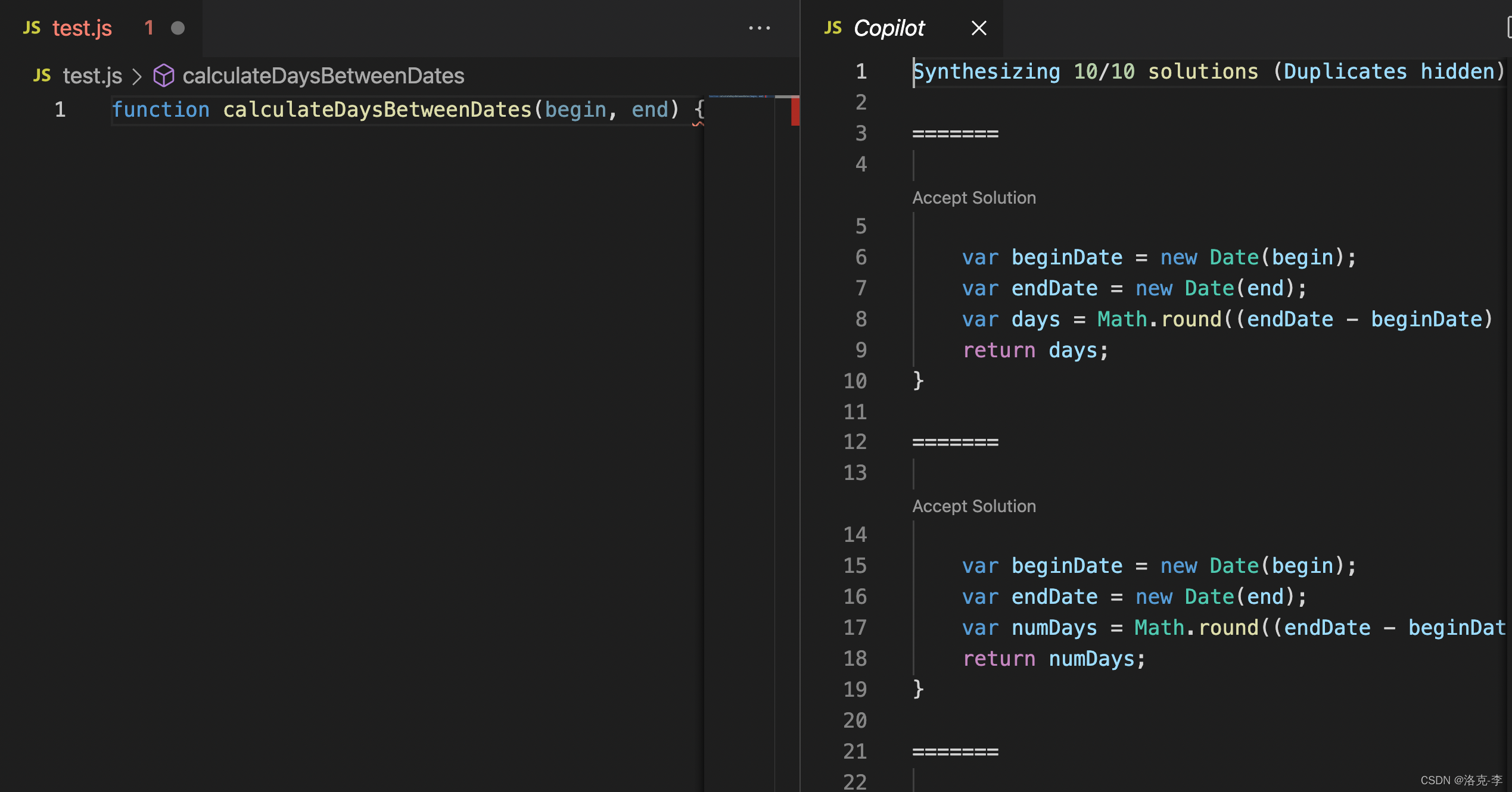Screen dimensions: 1512x792
Task: Click the begin parameter in function signature
Action: tap(575, 110)
